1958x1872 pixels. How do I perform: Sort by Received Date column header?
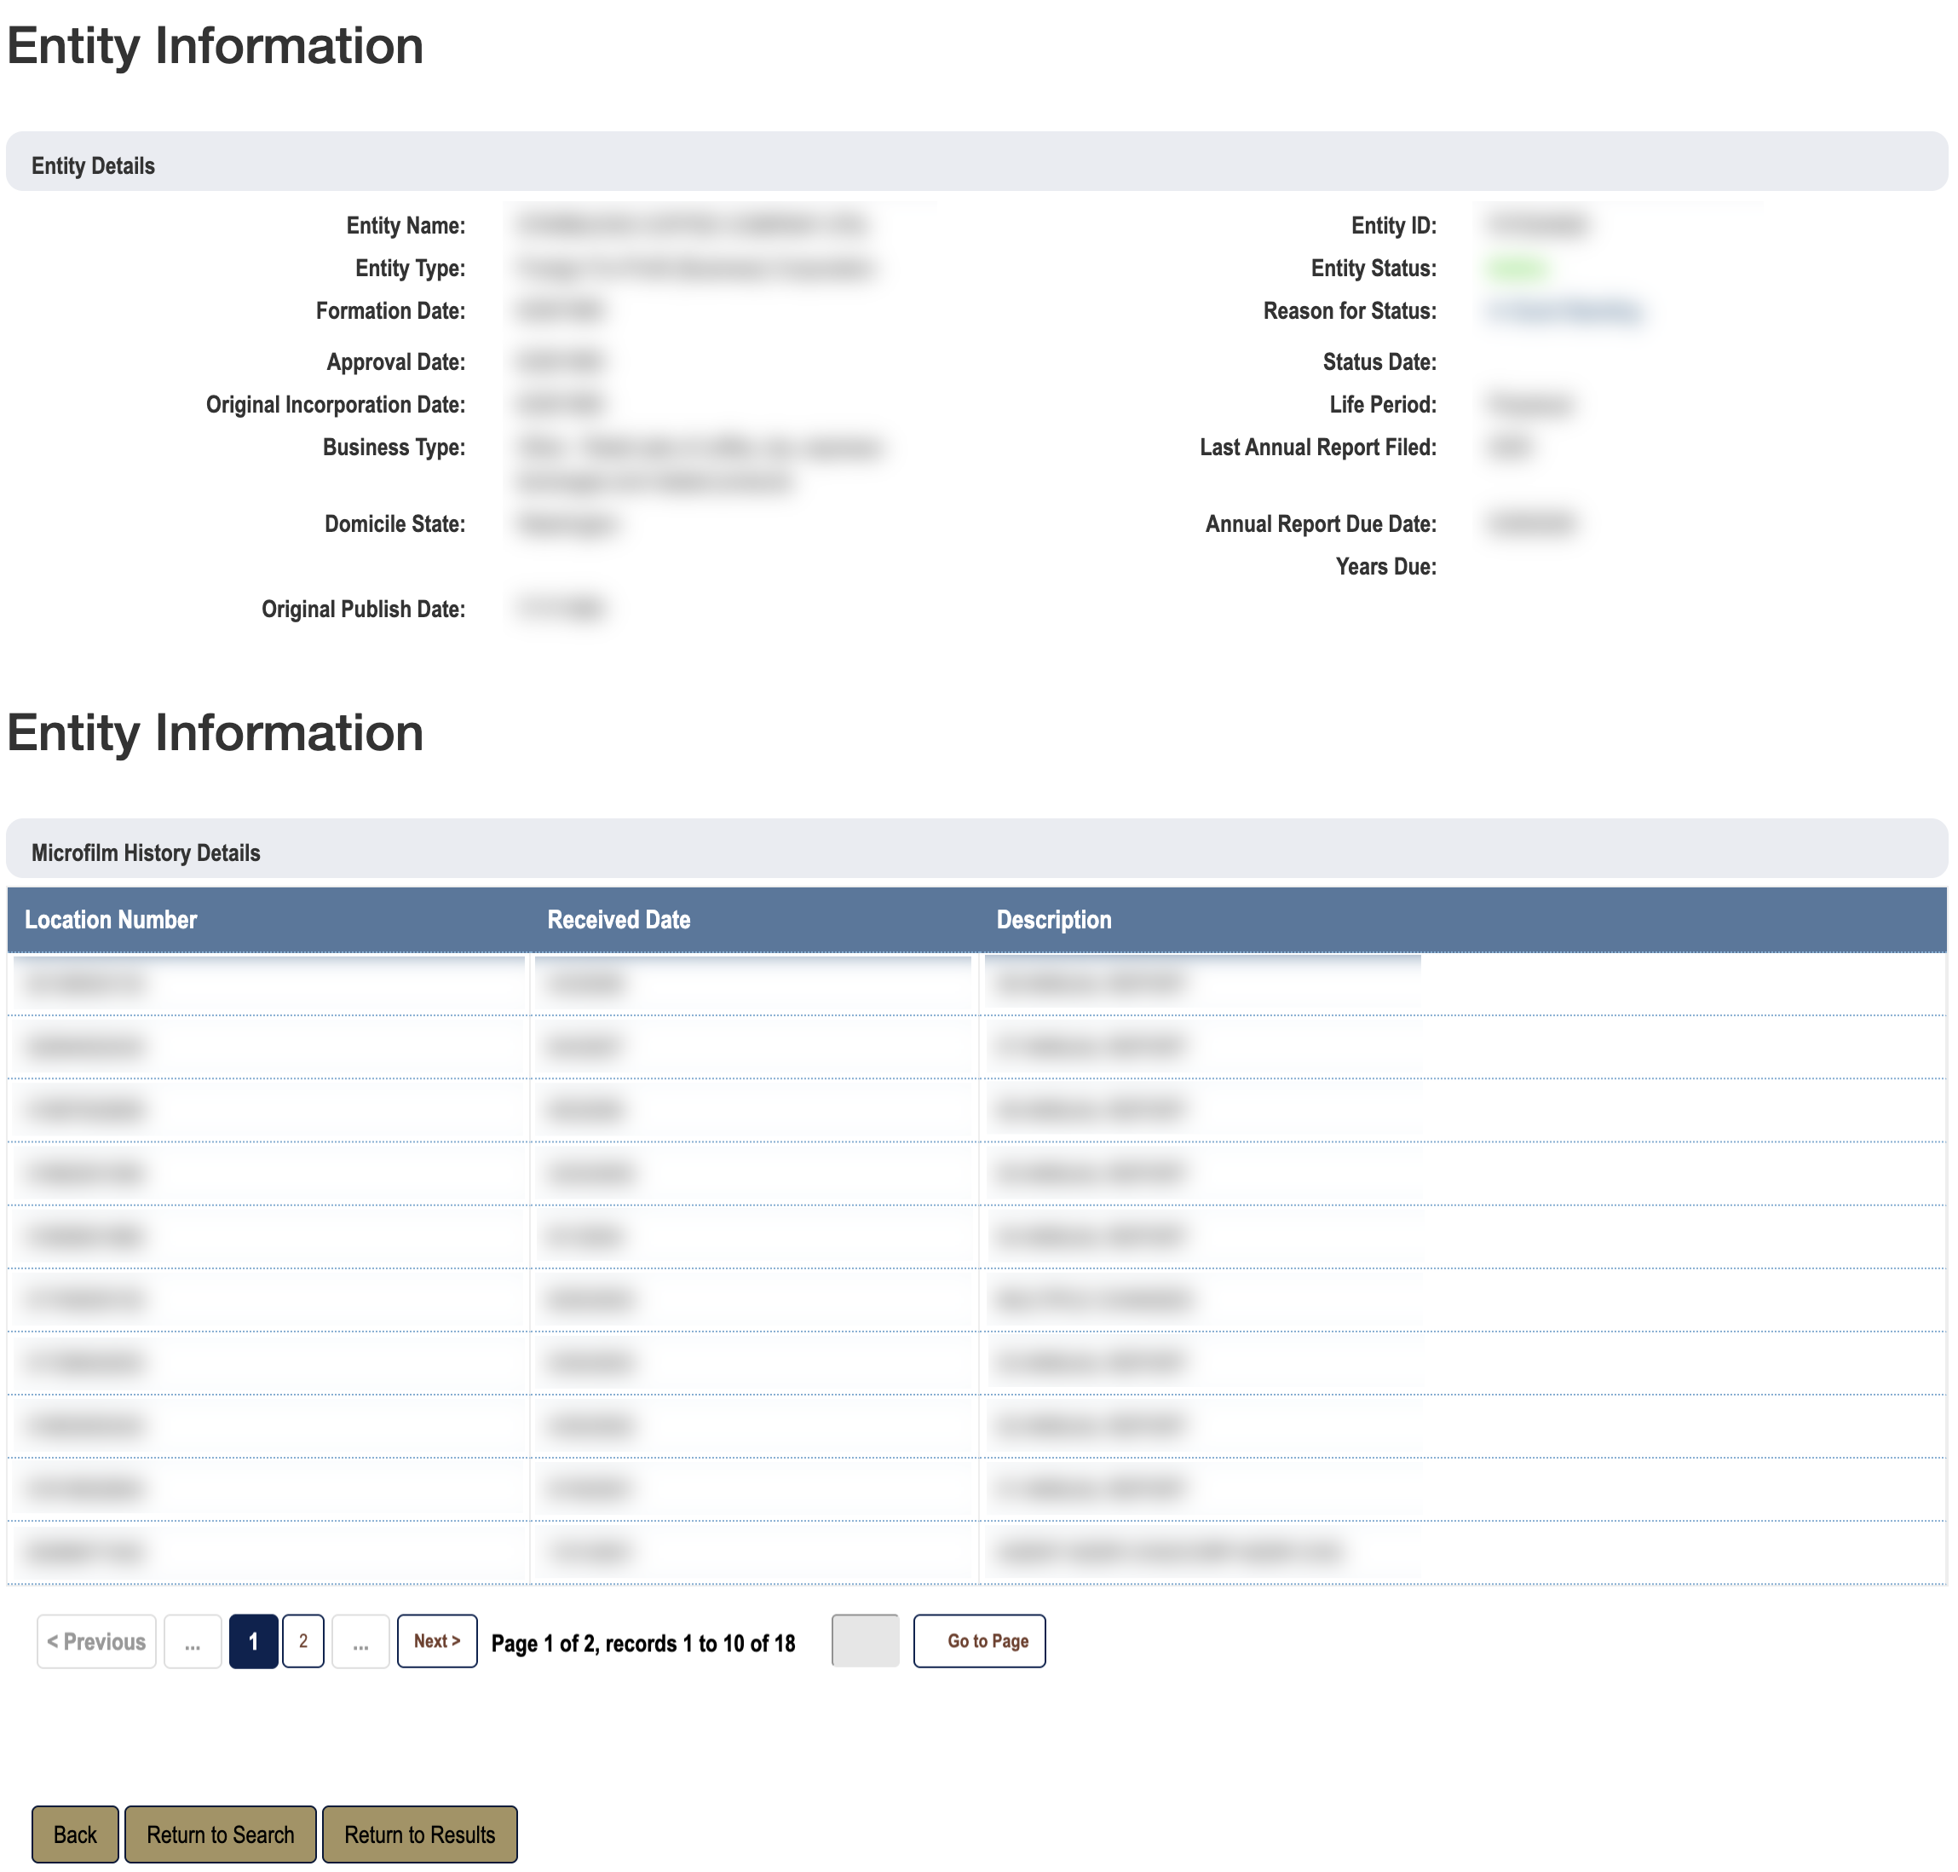point(619,919)
